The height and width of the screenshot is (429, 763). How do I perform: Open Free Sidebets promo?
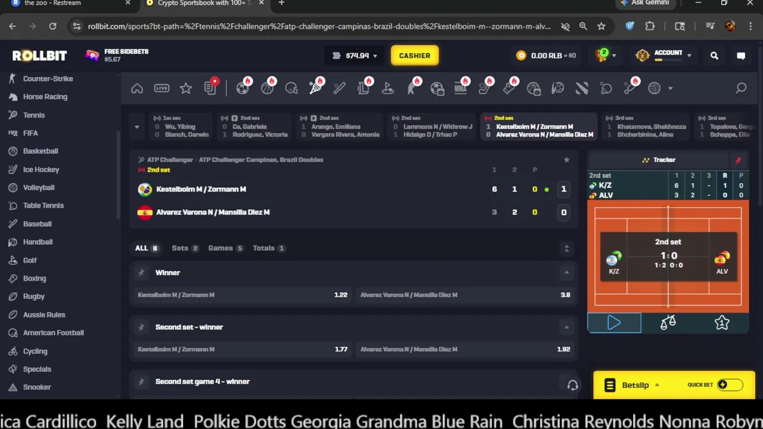coord(117,55)
